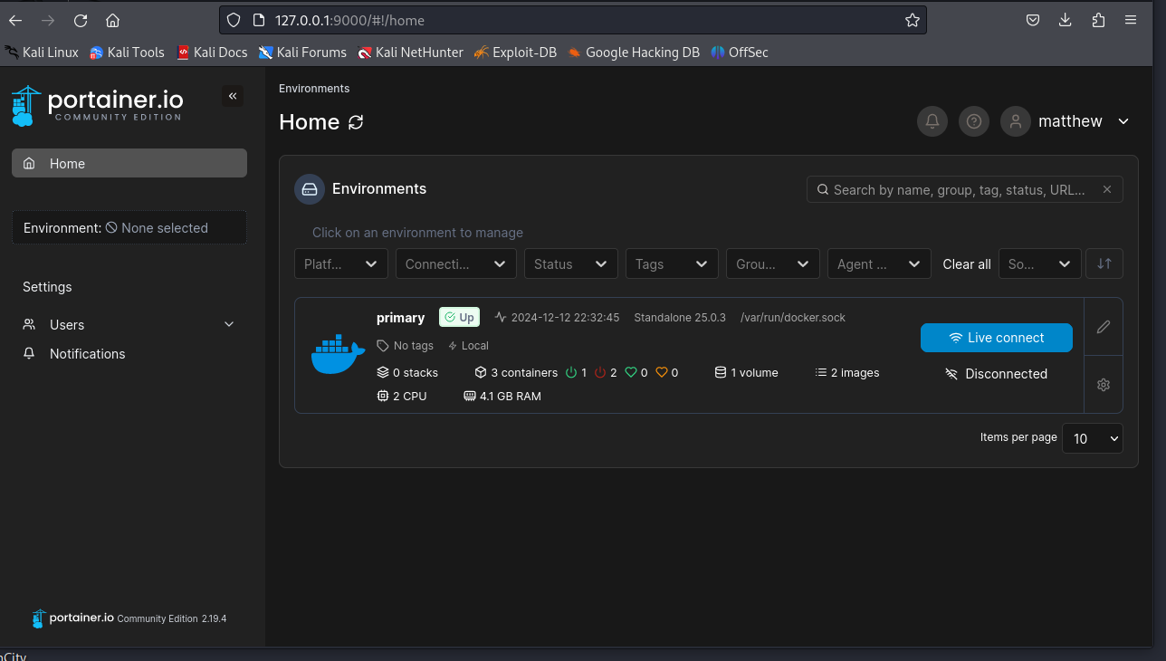Open Firefox hamburger application menu
1166x661 pixels.
1131,20
